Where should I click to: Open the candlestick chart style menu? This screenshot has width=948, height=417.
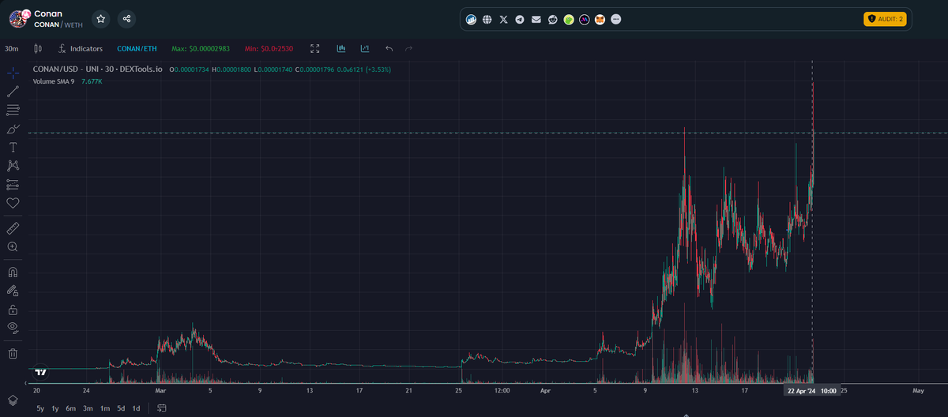click(37, 49)
